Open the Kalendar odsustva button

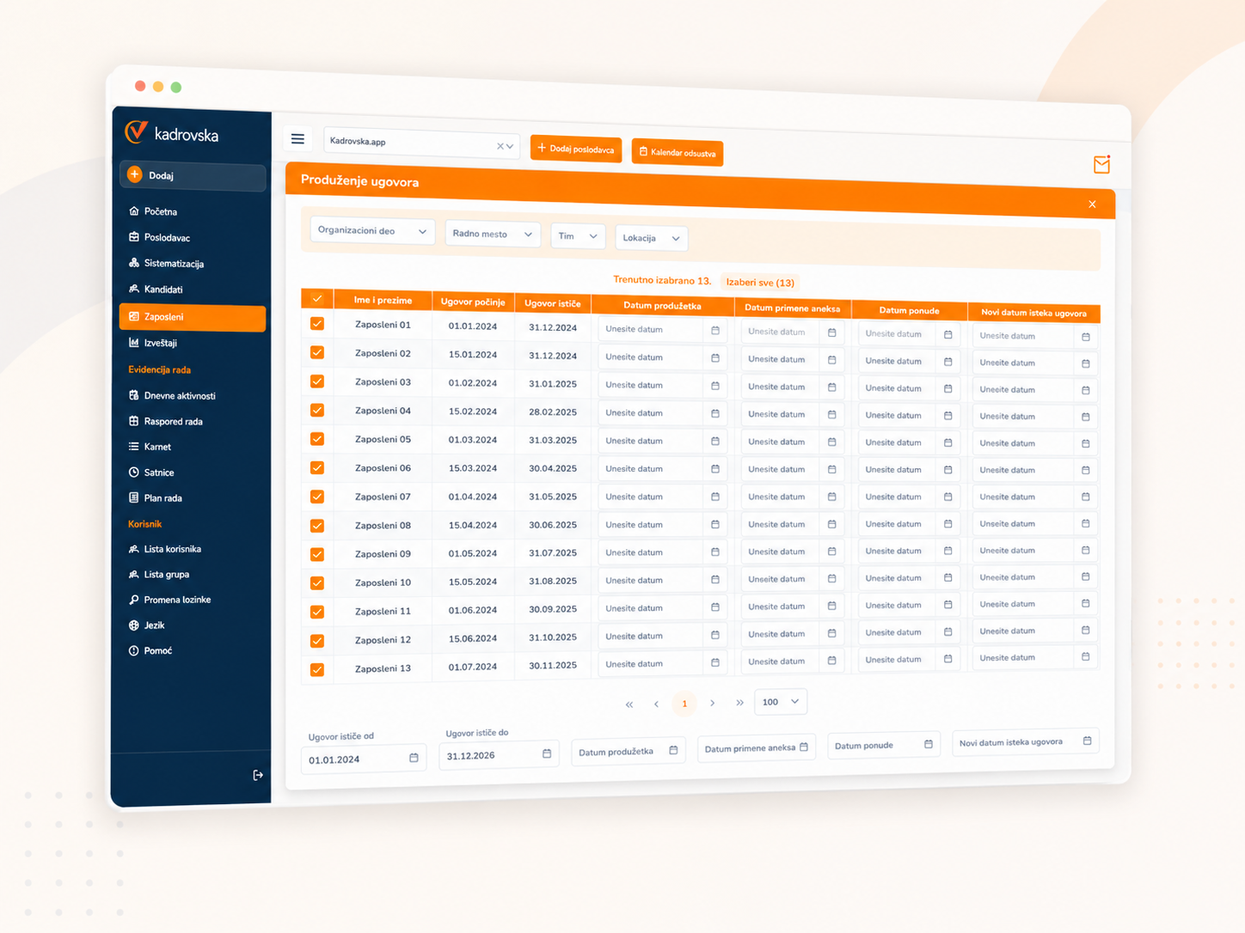pyautogui.click(x=678, y=152)
